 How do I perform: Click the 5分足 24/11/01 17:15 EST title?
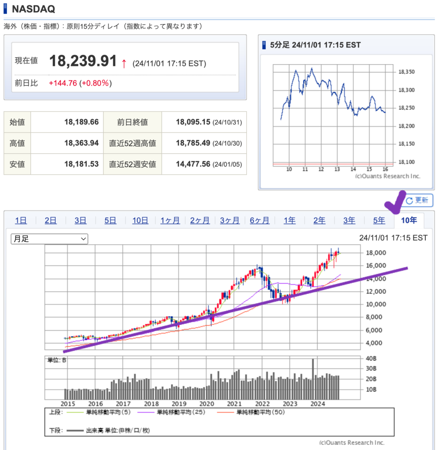point(315,45)
